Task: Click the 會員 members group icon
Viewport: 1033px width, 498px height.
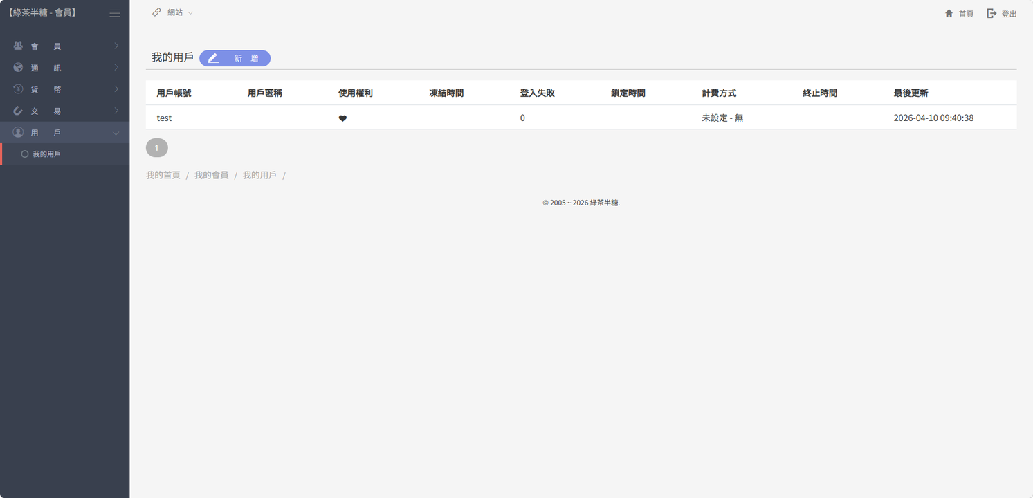Action: (18, 46)
